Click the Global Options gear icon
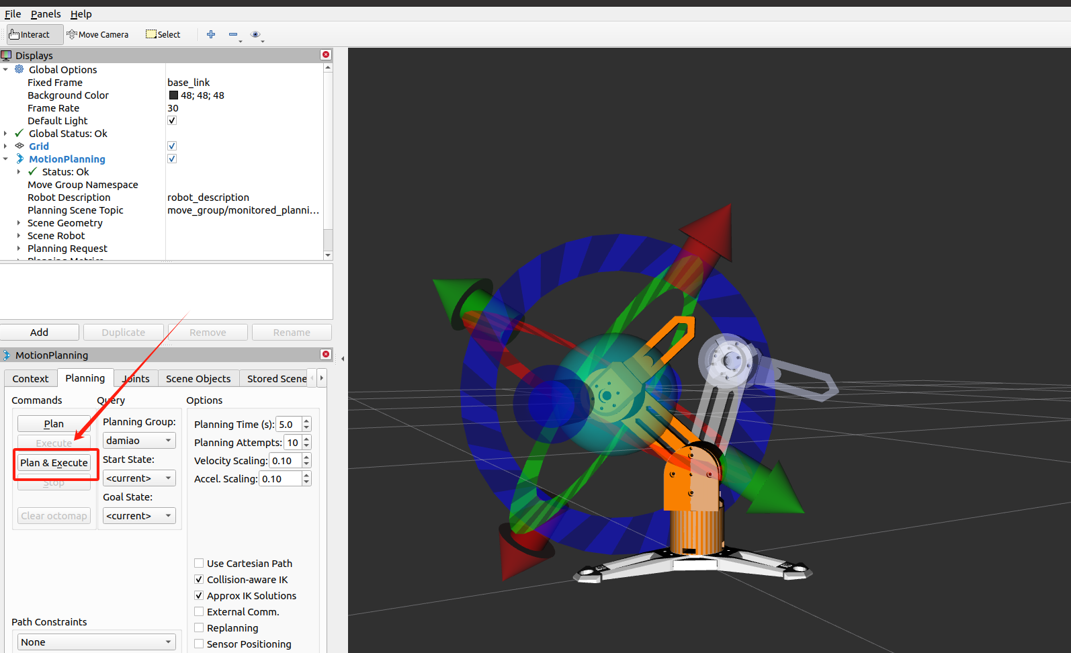 pos(19,69)
